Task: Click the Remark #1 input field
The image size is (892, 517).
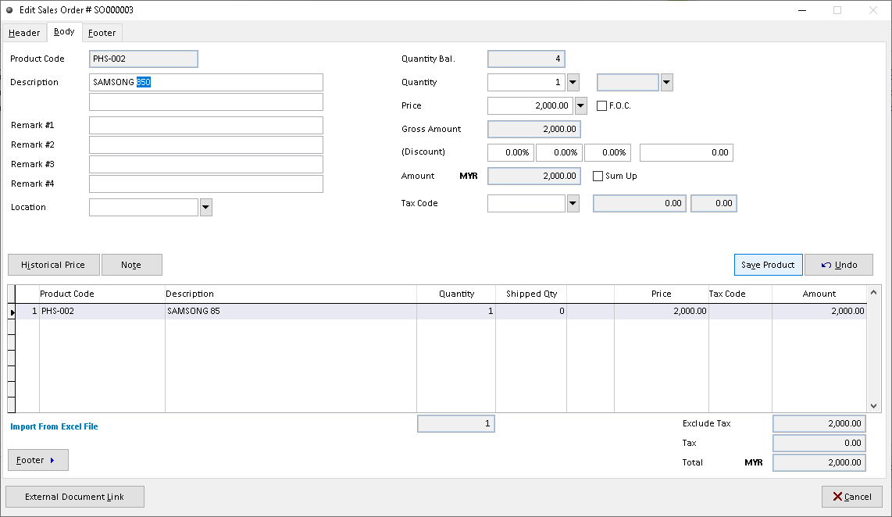Action: point(205,125)
